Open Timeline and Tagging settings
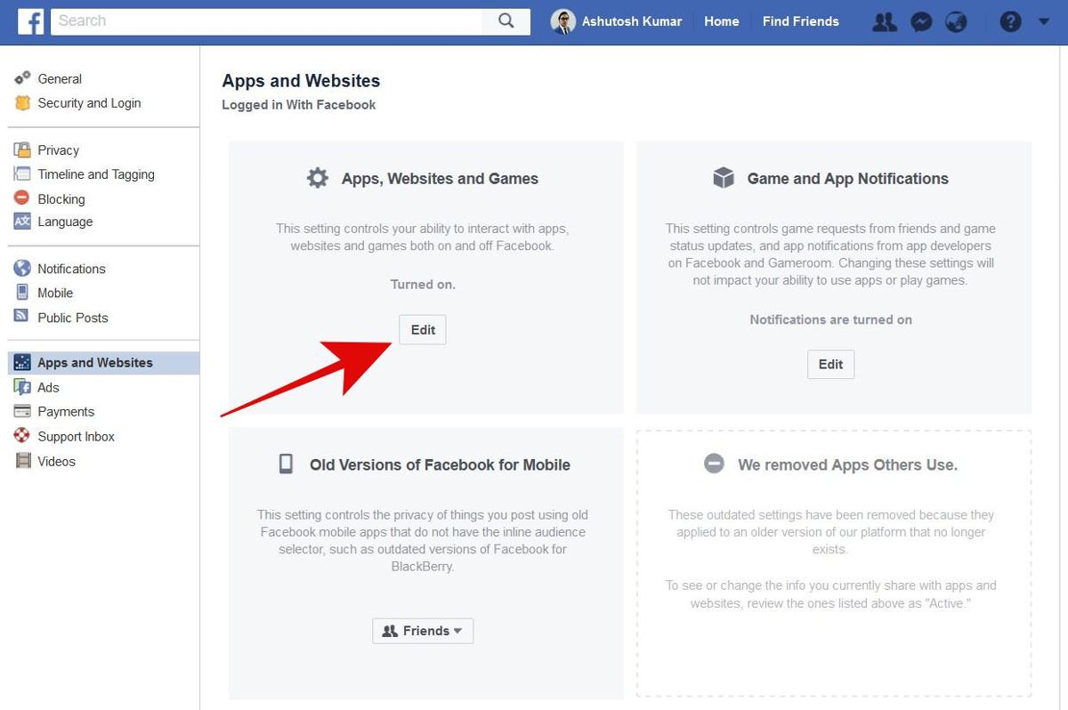This screenshot has height=710, width=1068. pyautogui.click(x=96, y=174)
